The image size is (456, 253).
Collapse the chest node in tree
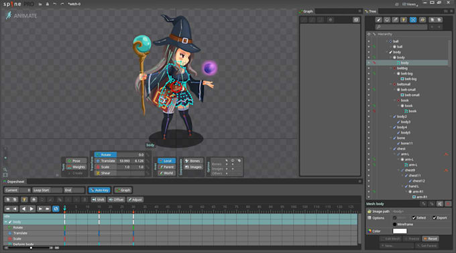coord(391,148)
